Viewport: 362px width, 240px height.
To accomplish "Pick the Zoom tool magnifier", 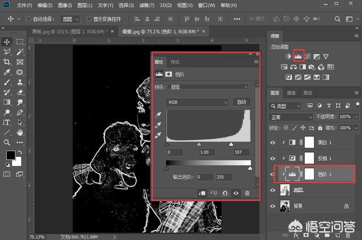I will pos(7,143).
